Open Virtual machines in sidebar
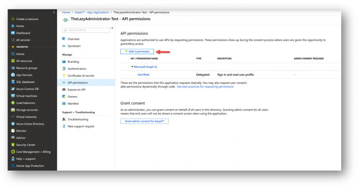This screenshot has width=361, height=187. click(26, 96)
